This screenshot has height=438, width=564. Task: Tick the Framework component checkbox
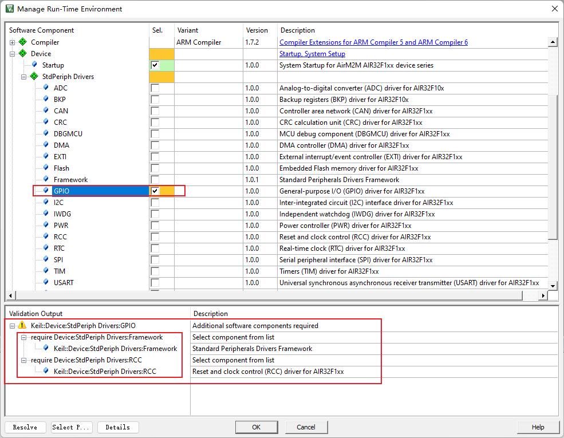click(155, 180)
